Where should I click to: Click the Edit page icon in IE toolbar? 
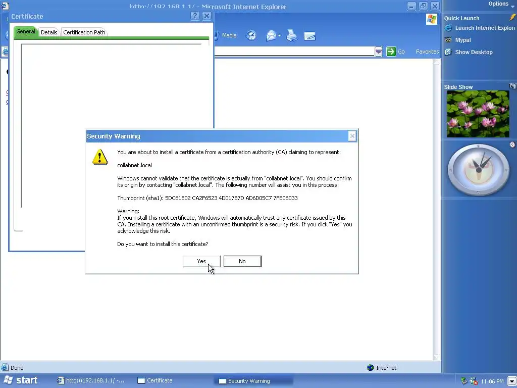click(309, 36)
